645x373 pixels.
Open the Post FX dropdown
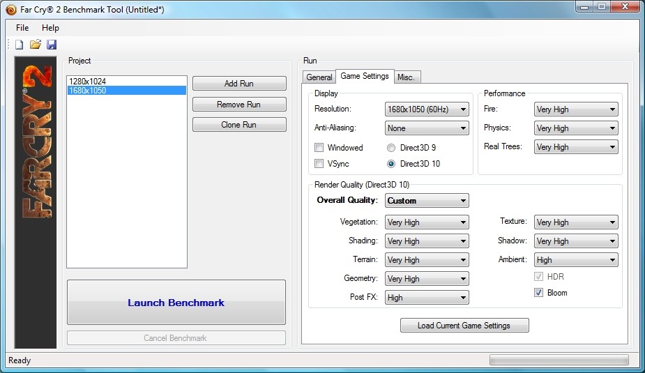coord(427,297)
